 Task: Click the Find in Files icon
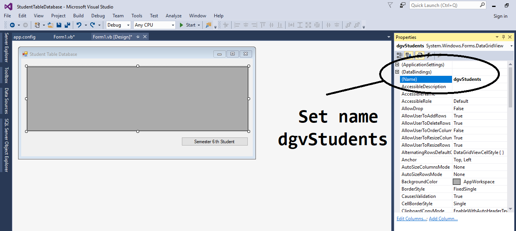(x=208, y=25)
